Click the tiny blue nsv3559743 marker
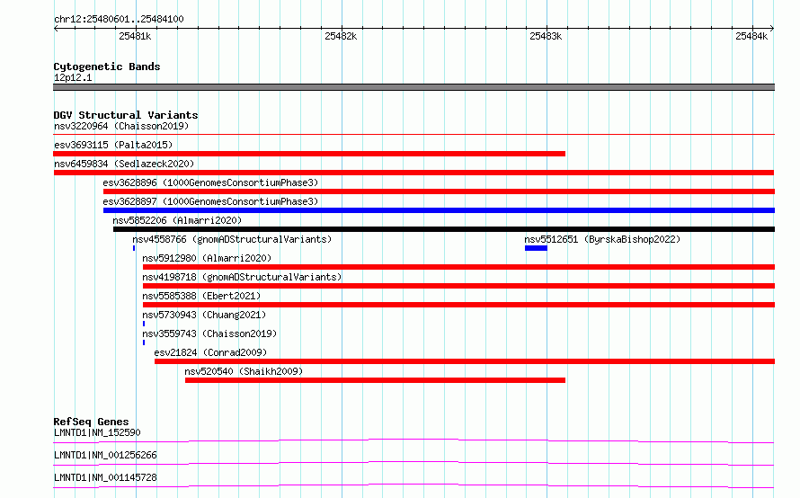 click(144, 342)
